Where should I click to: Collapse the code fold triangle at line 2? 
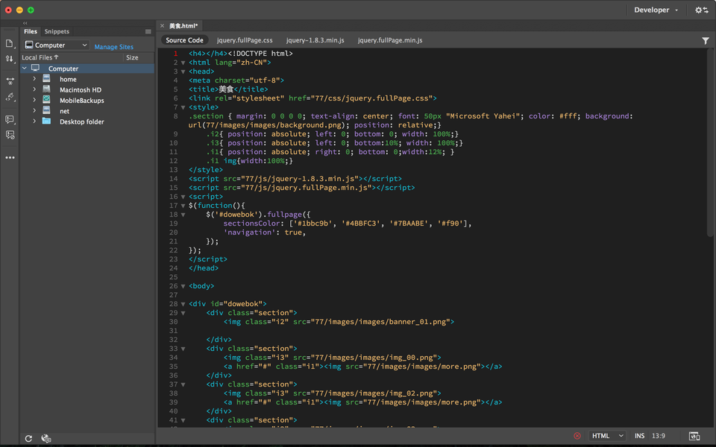(183, 63)
